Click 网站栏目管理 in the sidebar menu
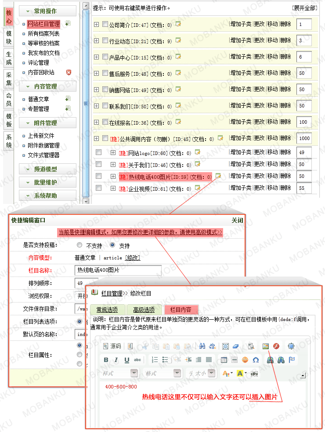The image size is (325, 432). point(43,24)
